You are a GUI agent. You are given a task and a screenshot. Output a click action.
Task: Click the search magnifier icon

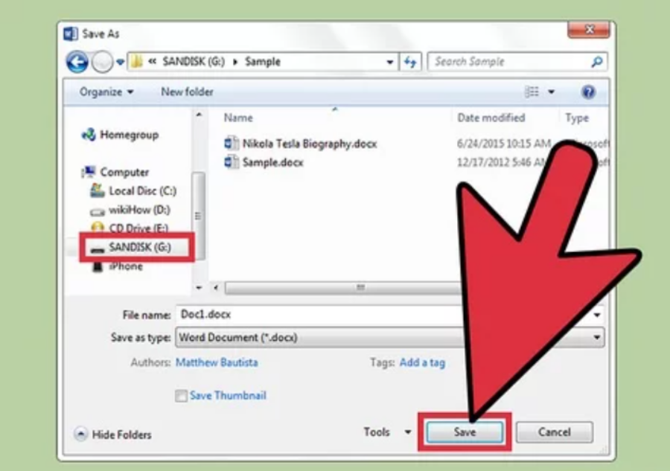point(596,63)
